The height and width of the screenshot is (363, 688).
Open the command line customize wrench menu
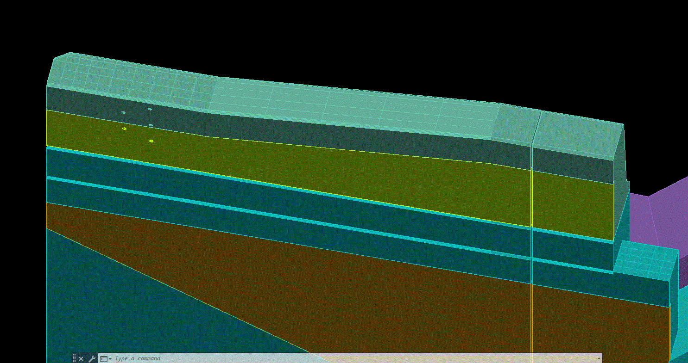tap(92, 358)
